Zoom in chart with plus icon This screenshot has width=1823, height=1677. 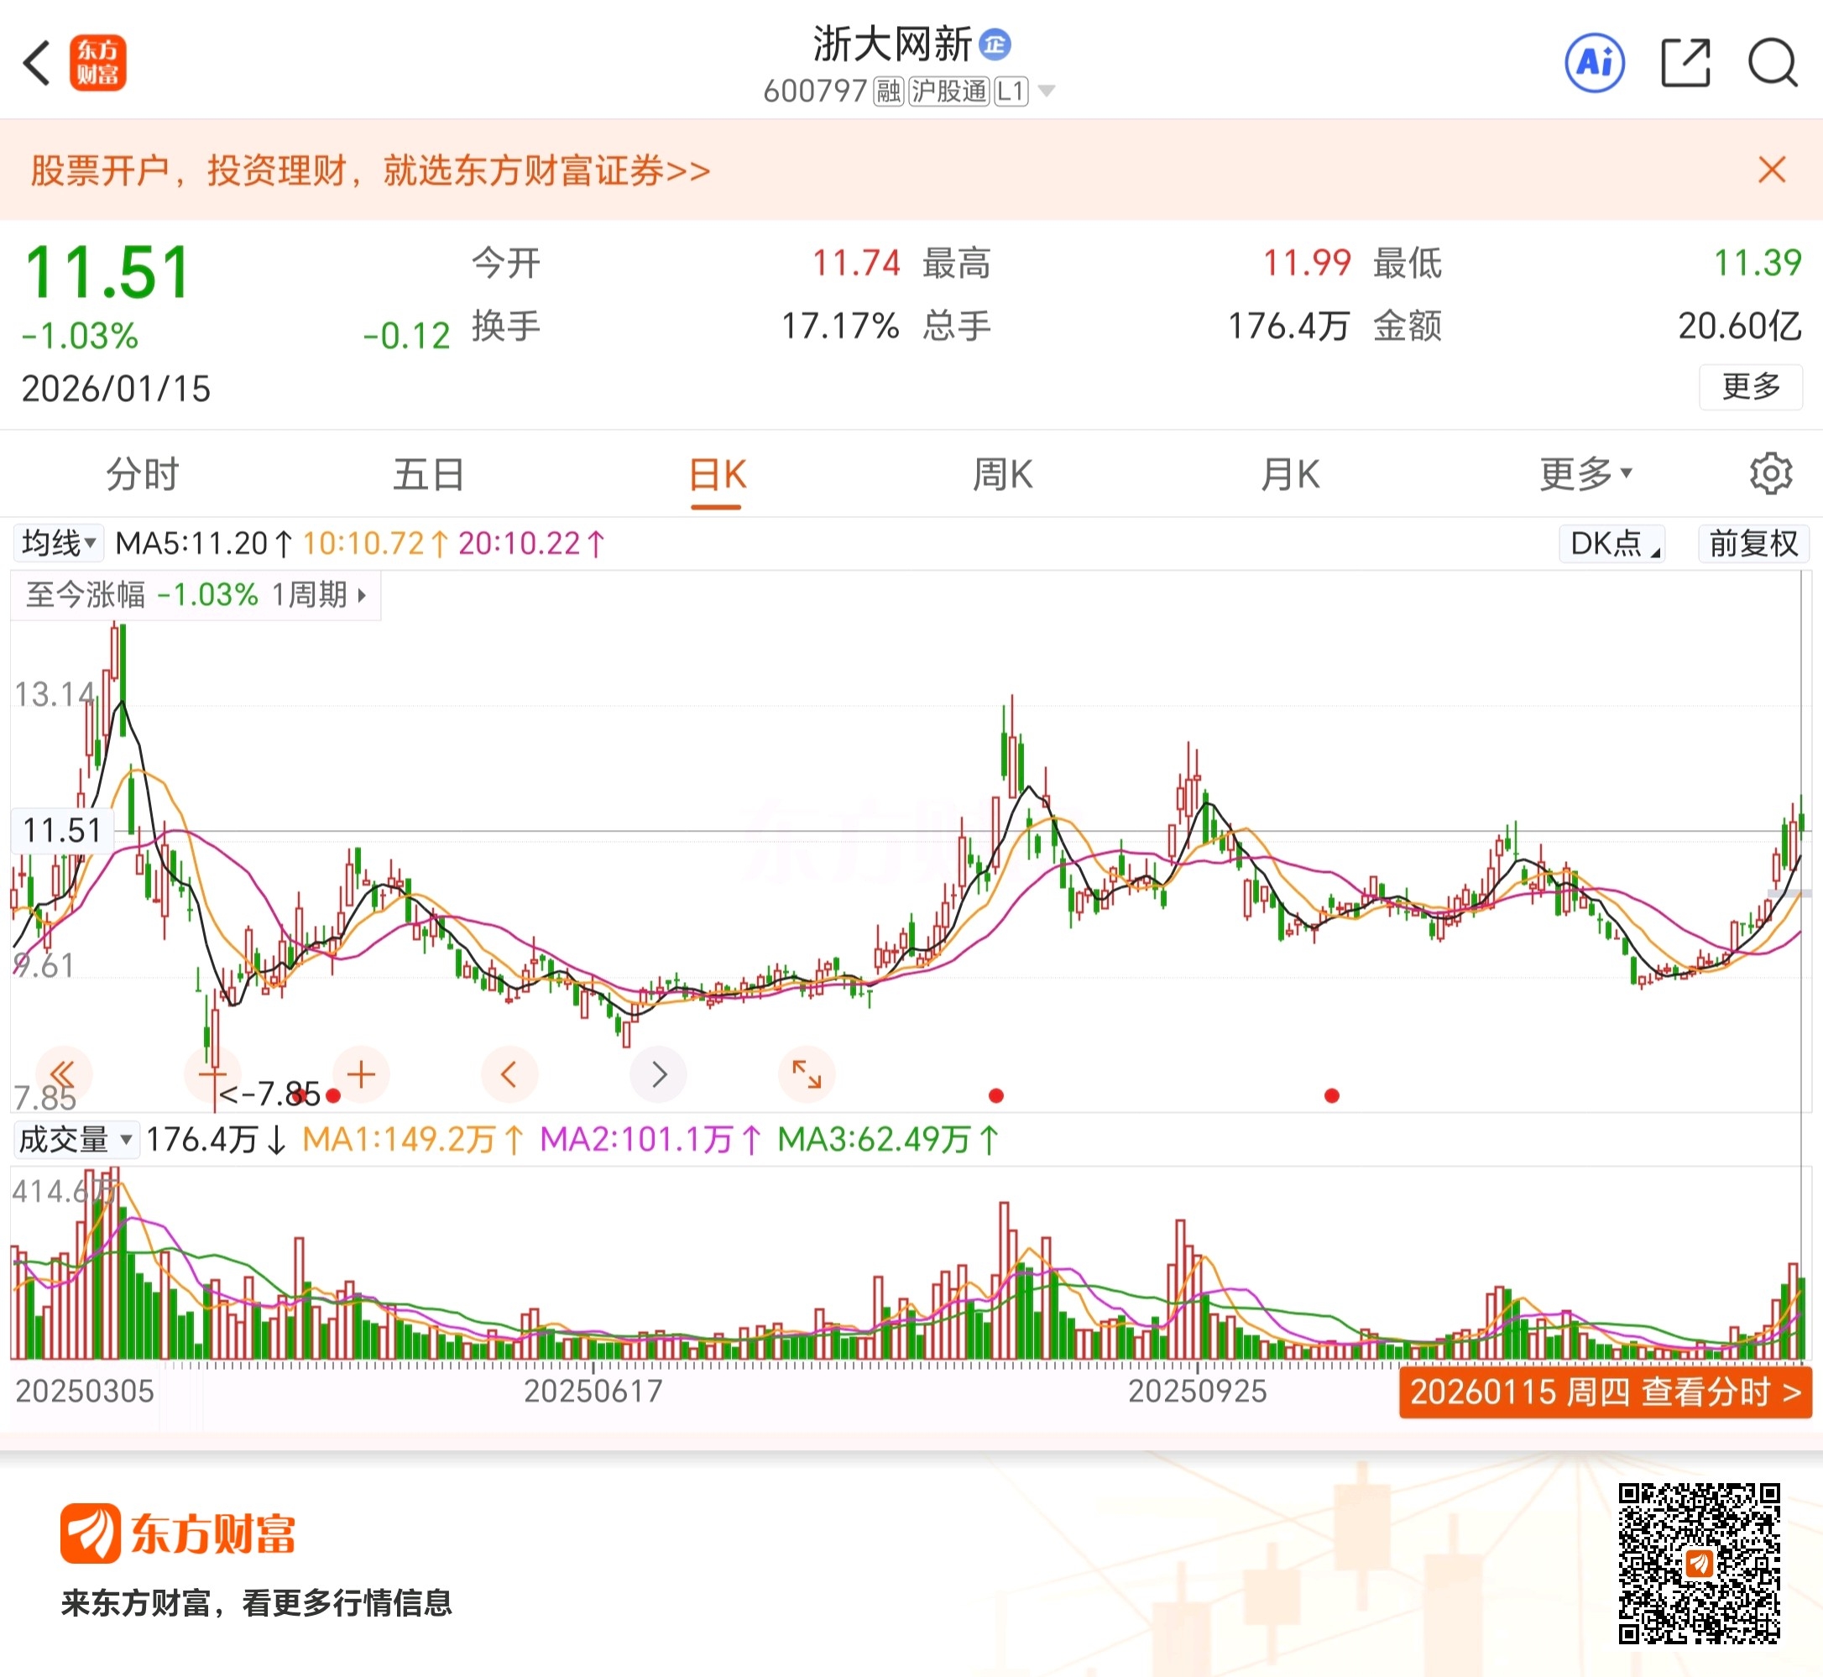361,1074
